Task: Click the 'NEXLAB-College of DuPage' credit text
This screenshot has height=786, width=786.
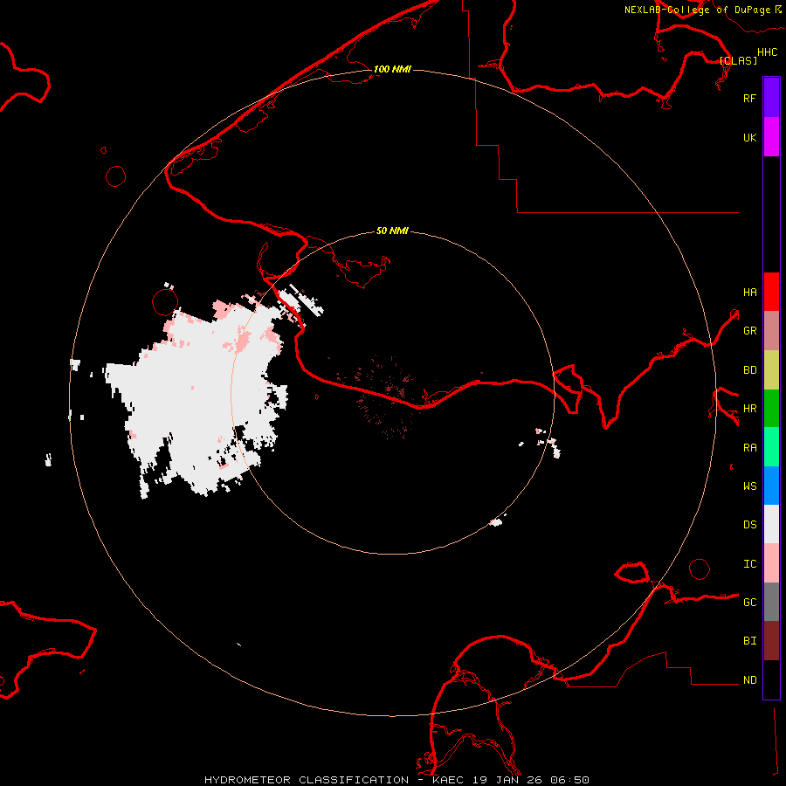Action: [x=697, y=10]
